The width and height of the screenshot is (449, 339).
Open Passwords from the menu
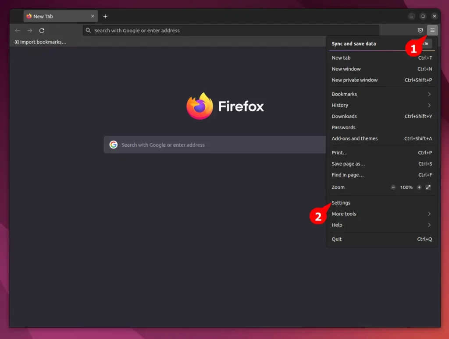point(382,127)
